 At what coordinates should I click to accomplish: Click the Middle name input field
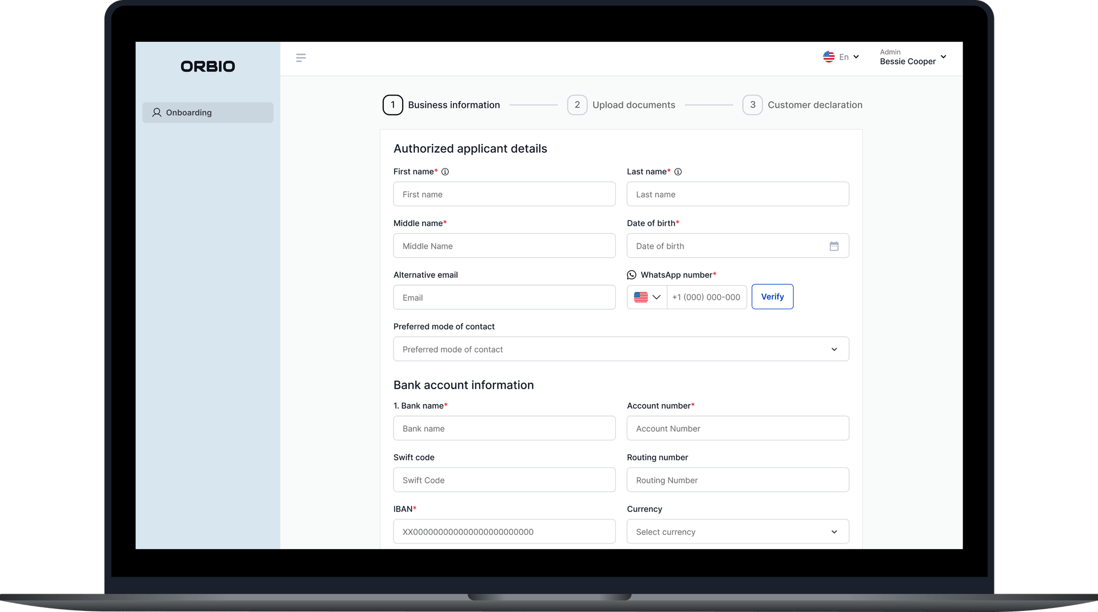click(504, 246)
